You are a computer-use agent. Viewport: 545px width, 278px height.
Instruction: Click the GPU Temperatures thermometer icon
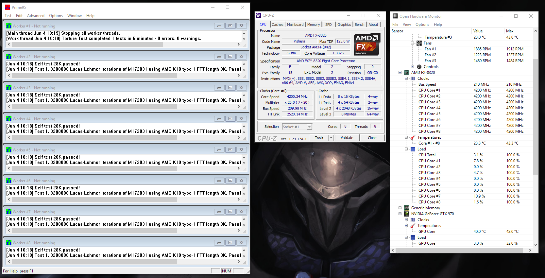coord(413,226)
